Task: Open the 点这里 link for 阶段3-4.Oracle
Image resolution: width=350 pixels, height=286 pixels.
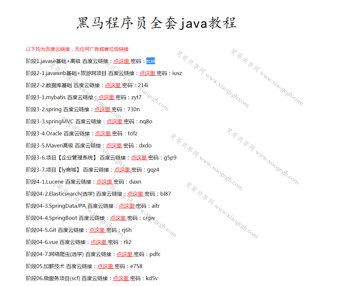Action: pos(103,133)
